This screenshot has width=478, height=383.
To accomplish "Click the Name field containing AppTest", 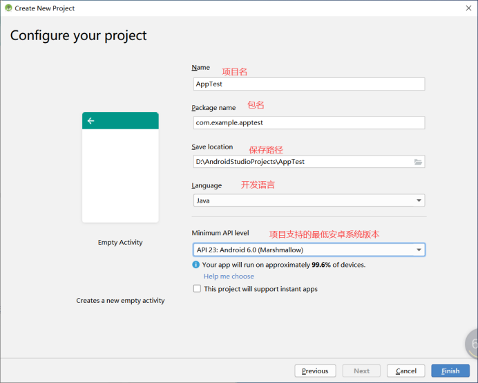I will (x=309, y=84).
